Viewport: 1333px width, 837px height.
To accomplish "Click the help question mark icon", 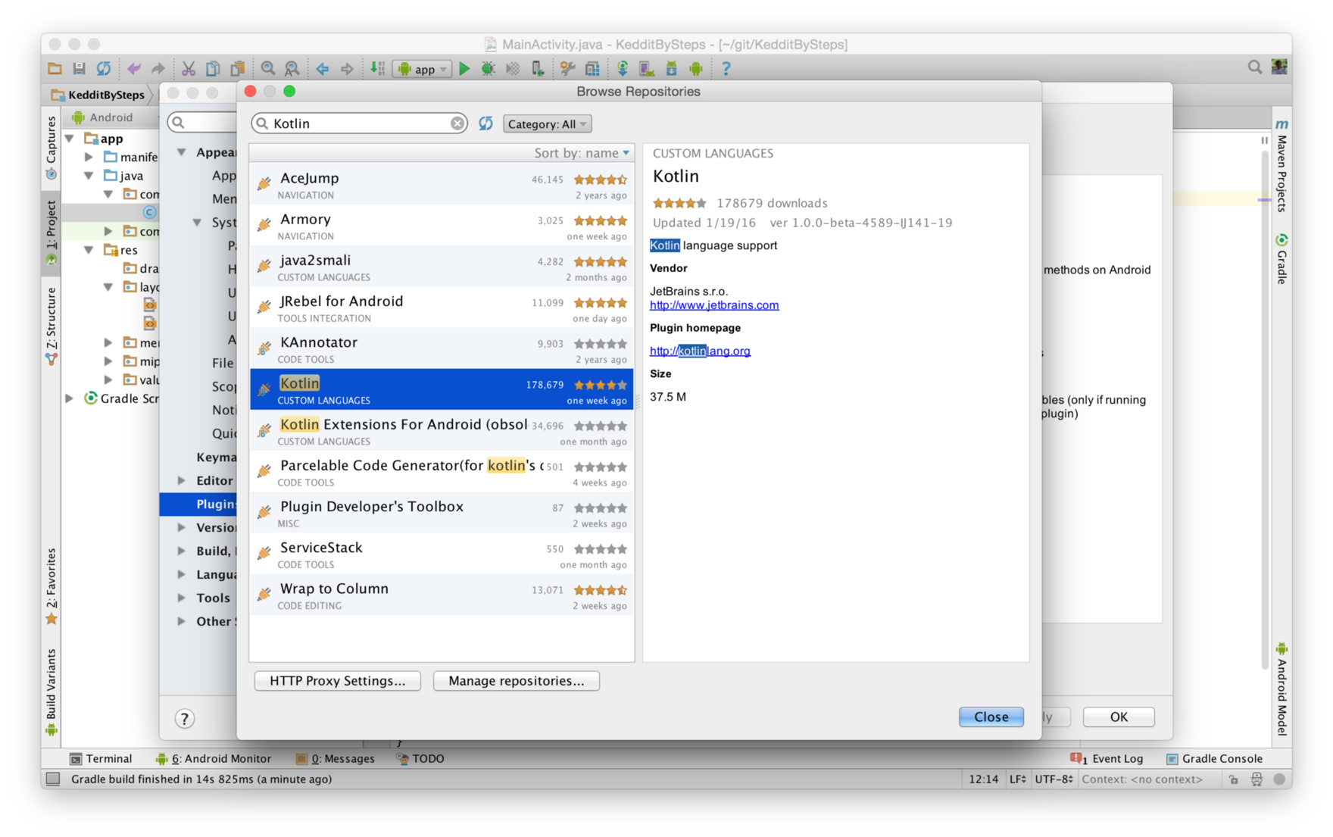I will point(184,718).
